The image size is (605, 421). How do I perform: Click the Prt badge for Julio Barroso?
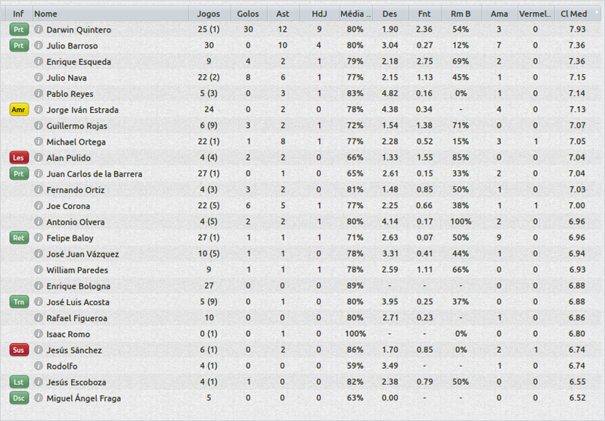tap(18, 45)
